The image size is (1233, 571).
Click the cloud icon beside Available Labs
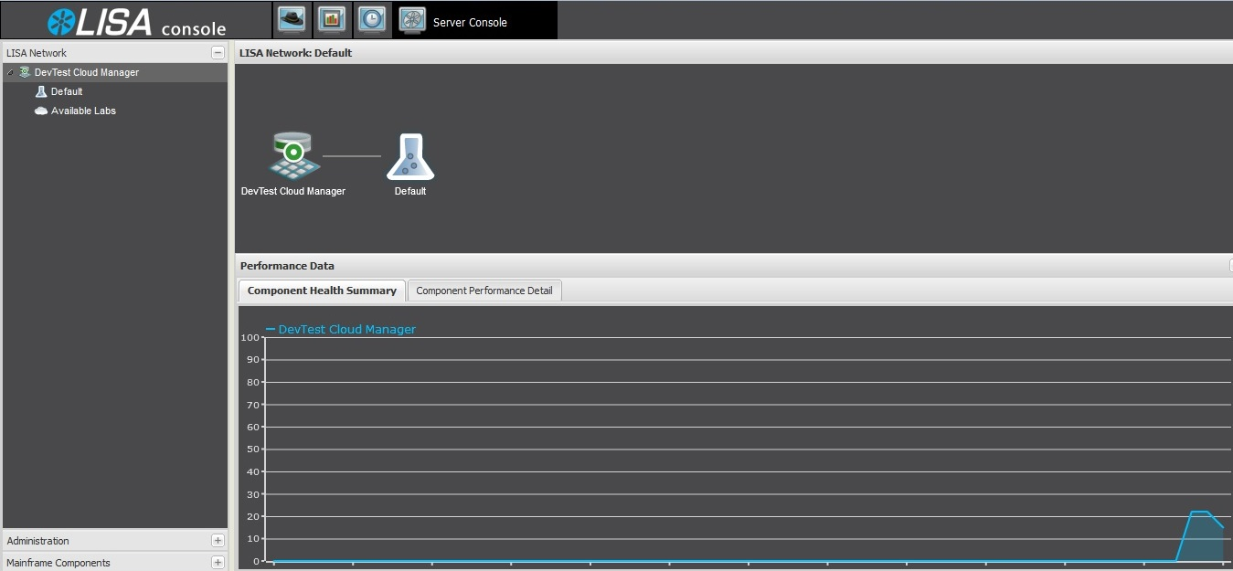pyautogui.click(x=41, y=111)
